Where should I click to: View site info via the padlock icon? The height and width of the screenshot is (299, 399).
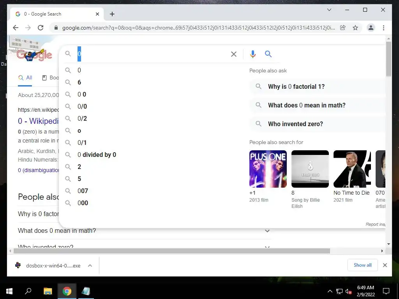point(56,28)
